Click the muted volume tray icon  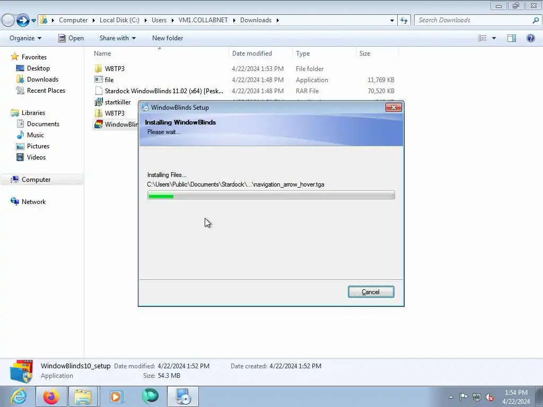[489, 397]
